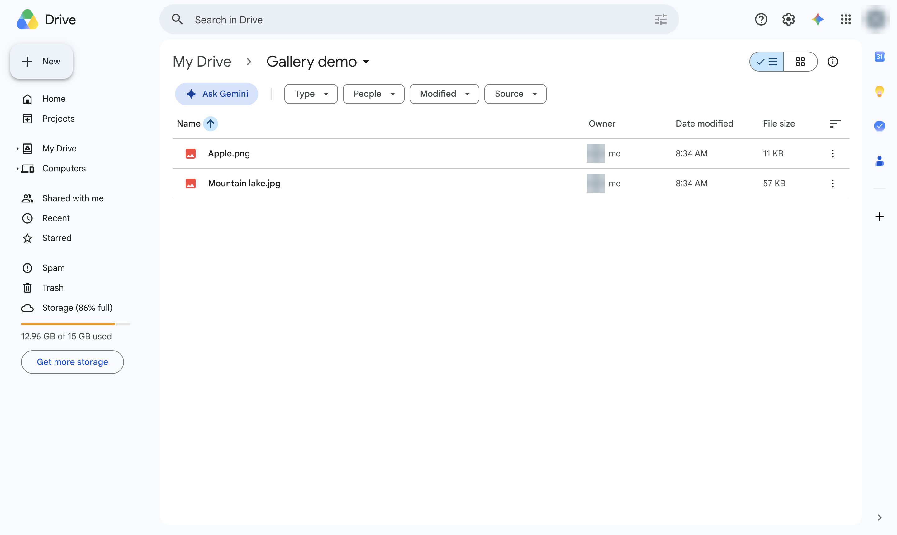Image resolution: width=897 pixels, height=535 pixels.
Task: Hide side panel chevron arrow
Action: pyautogui.click(x=879, y=518)
